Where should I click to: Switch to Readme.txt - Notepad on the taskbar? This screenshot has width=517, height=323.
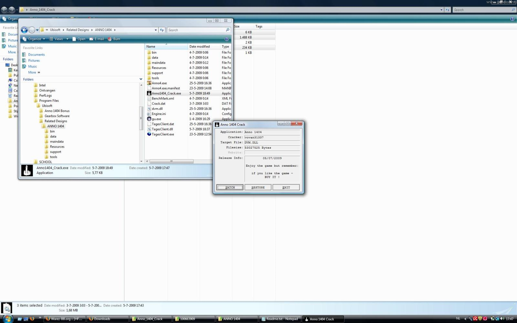tap(280, 319)
